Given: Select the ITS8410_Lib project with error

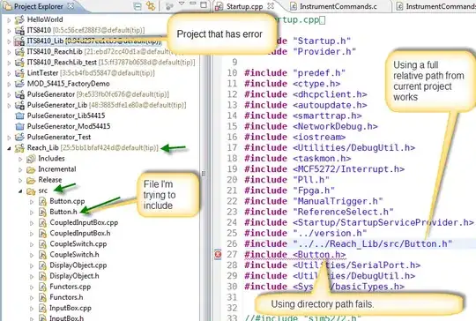Looking at the screenshot, I should coord(45,41).
